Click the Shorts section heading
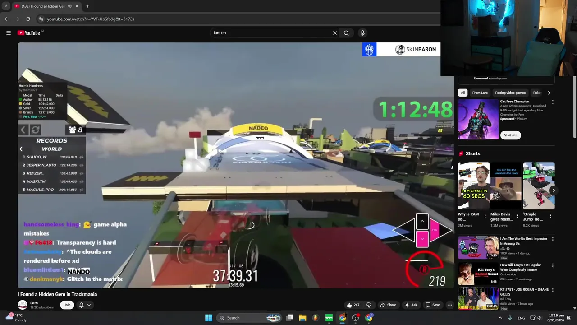Viewport: 577px width, 325px height. point(473,153)
